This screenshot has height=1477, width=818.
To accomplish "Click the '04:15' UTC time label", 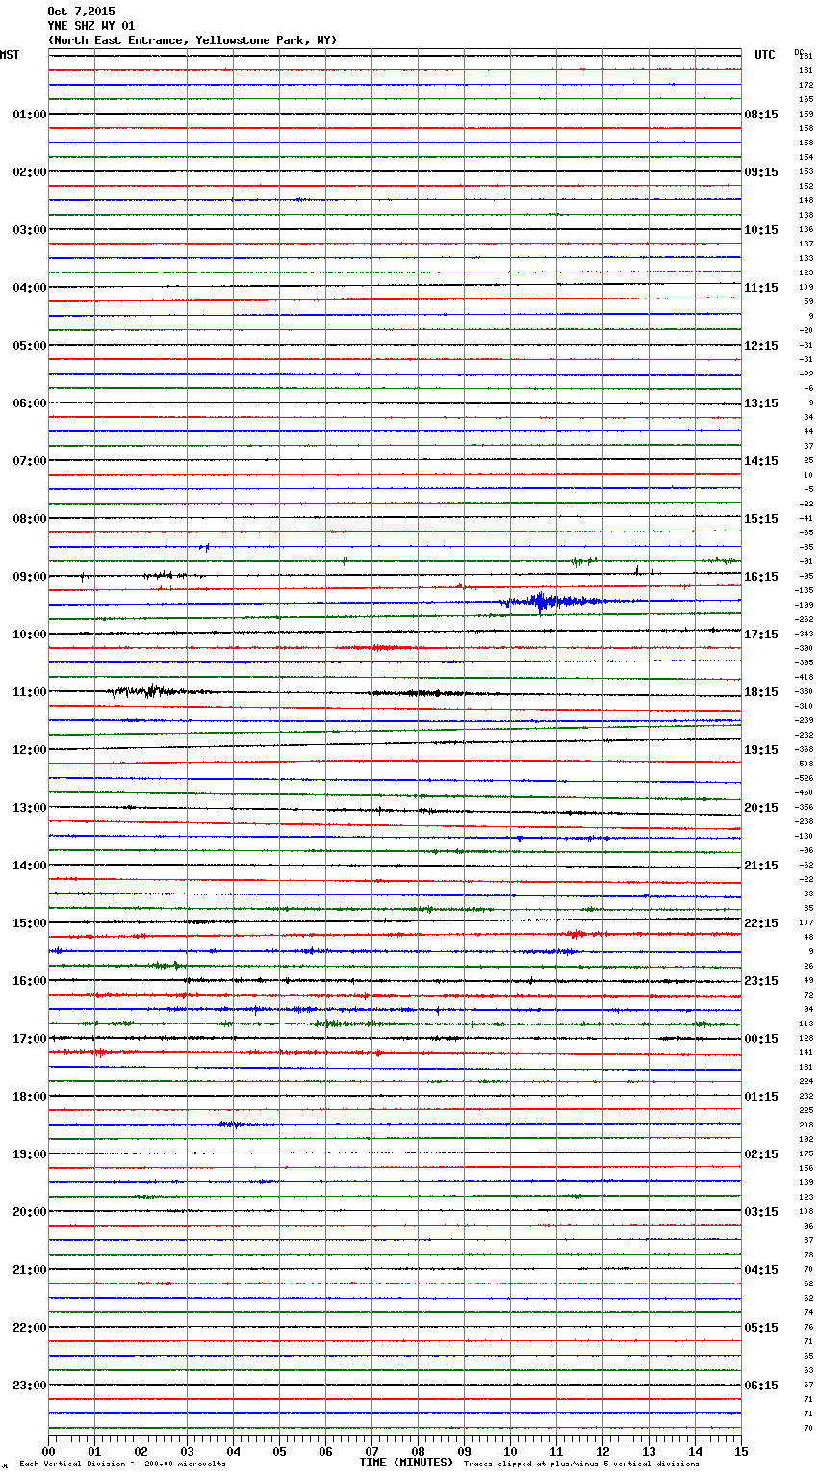I will (761, 1270).
